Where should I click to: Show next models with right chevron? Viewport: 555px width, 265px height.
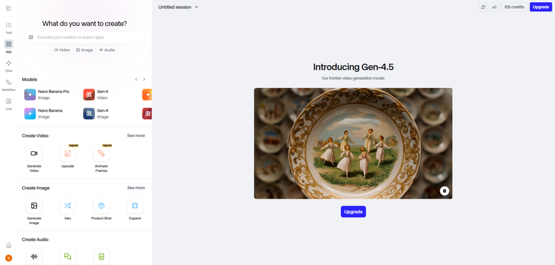coord(144,79)
